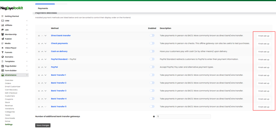Expand the Affiliate menu chevron
This screenshot has width=276, height=130.
pos(27,25)
